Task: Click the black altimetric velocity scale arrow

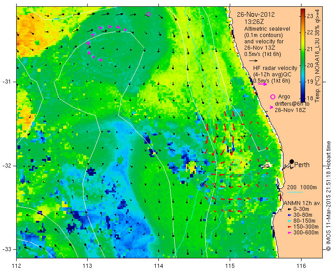Action: pyautogui.click(x=253, y=61)
